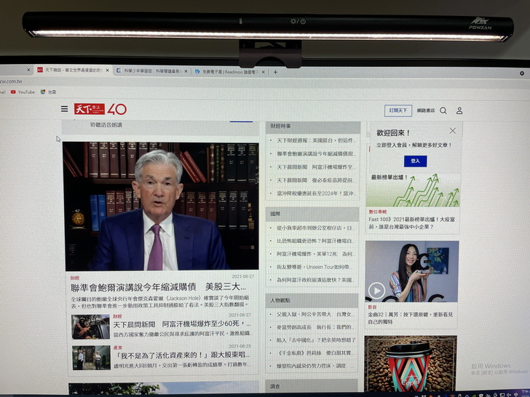Click the 影音 tag under the video
The height and width of the screenshot is (397, 530).
[372, 307]
